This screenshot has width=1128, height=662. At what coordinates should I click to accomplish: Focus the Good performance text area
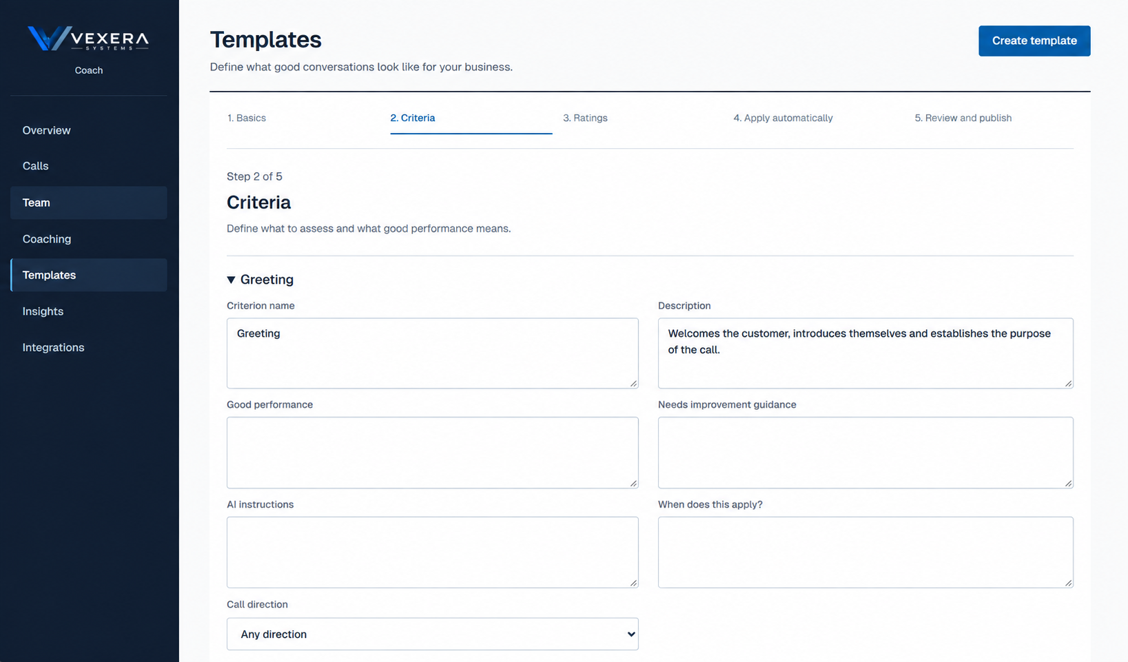432,453
